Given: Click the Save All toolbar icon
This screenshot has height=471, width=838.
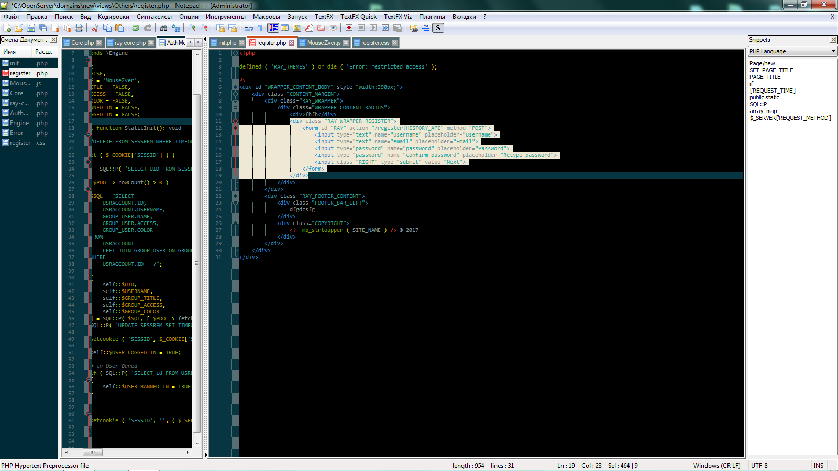Looking at the screenshot, I should (x=43, y=28).
